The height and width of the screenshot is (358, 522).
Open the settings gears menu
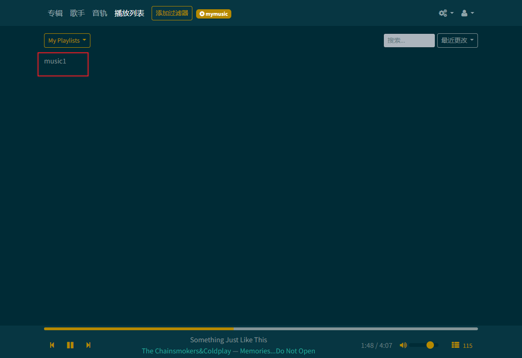[x=443, y=13]
